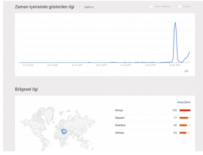
Task: Select İstanbul in the region list
Action: coord(120,125)
